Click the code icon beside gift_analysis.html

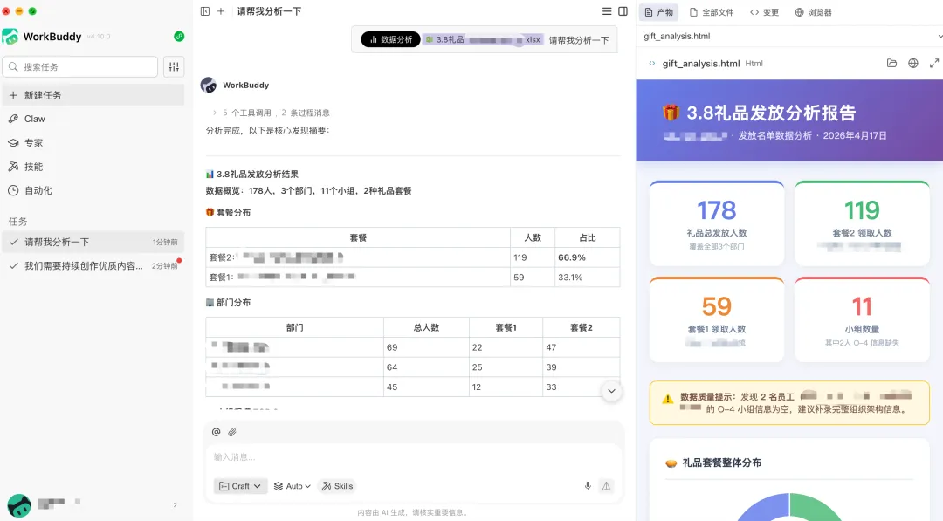652,63
